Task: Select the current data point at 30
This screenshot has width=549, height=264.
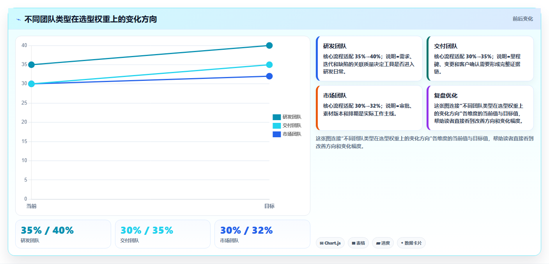Action: click(x=32, y=84)
